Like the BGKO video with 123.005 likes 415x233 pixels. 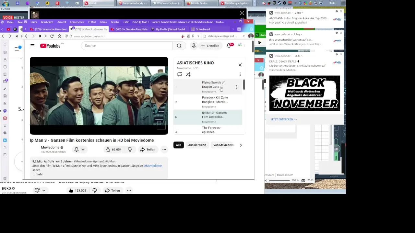[x=77, y=191]
